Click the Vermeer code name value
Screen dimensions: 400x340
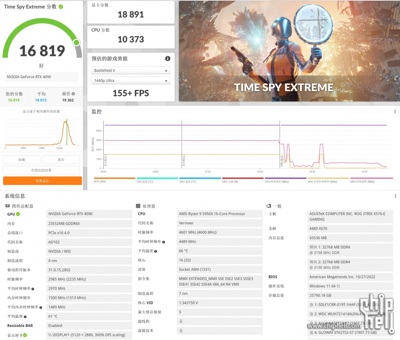(220, 223)
